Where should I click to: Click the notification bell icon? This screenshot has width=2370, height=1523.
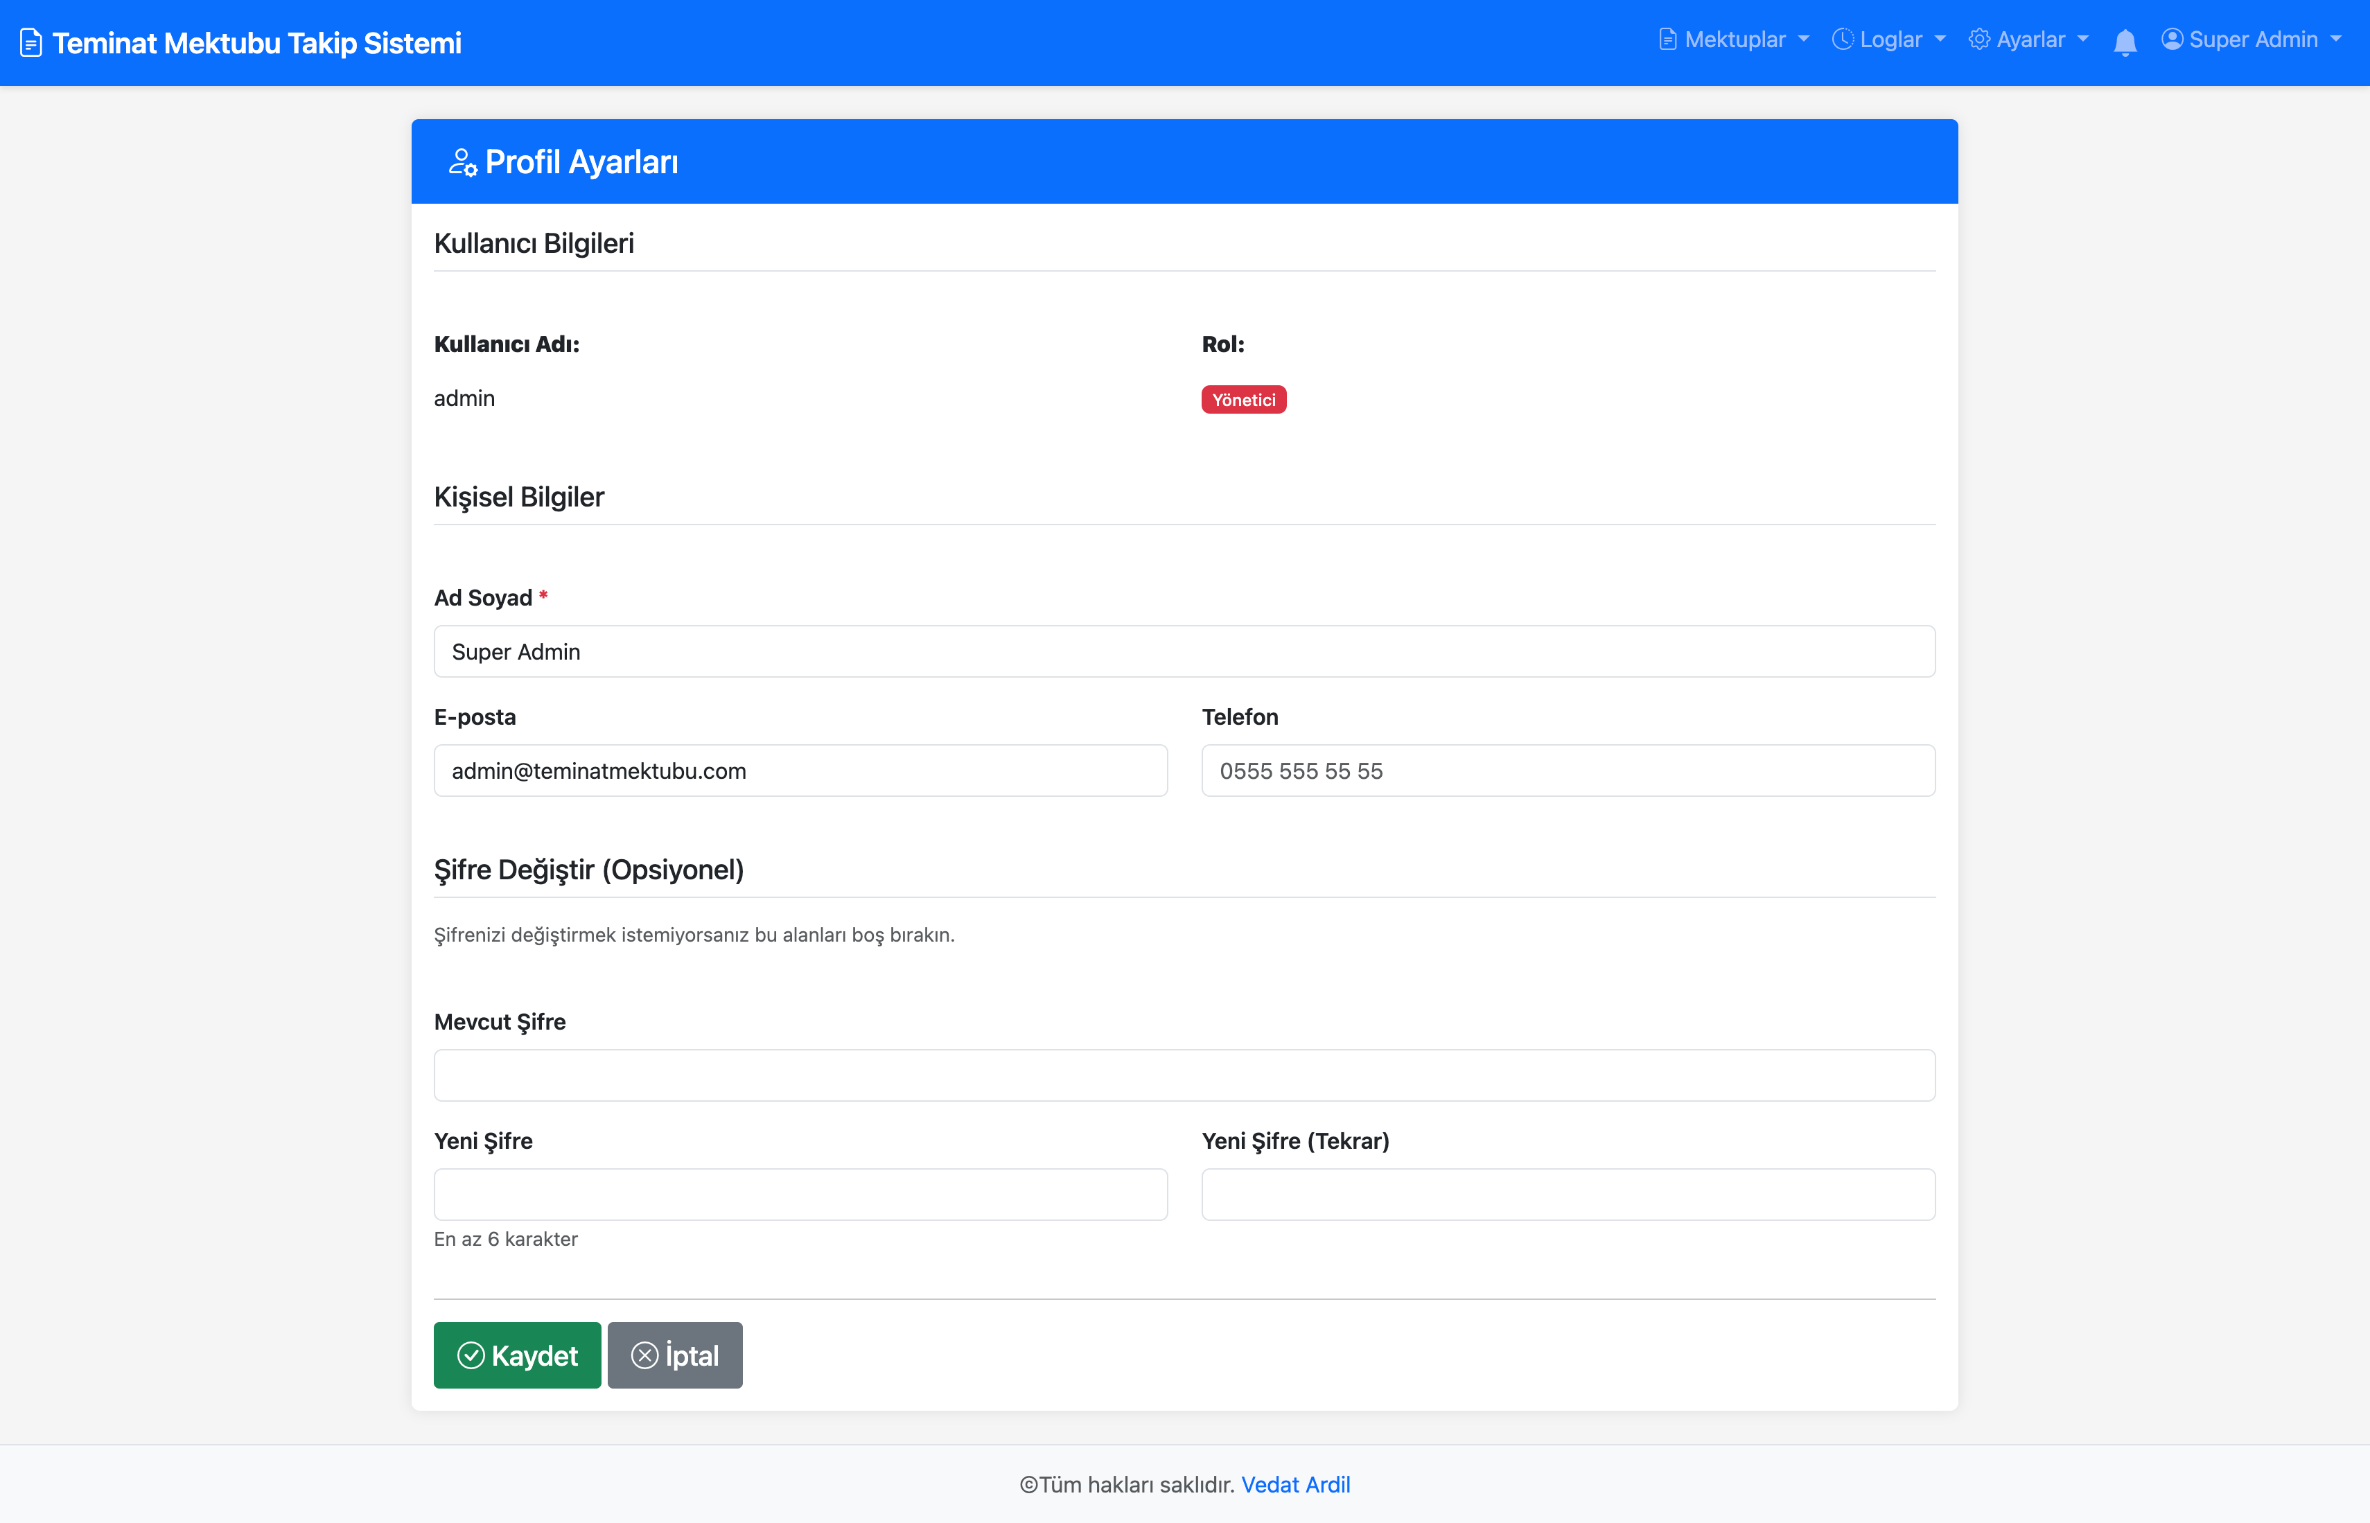2125,42
